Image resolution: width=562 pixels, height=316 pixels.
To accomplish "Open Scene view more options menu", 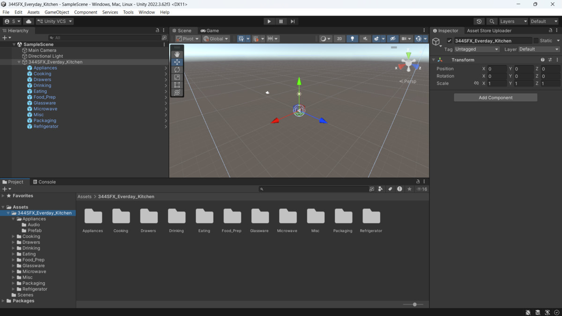I will [424, 30].
